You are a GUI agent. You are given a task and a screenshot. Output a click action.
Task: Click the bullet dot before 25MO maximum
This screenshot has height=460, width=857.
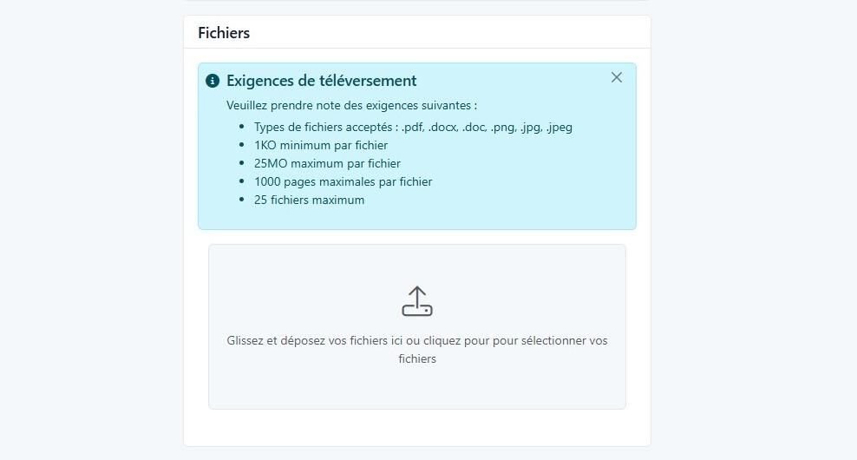[x=242, y=163]
